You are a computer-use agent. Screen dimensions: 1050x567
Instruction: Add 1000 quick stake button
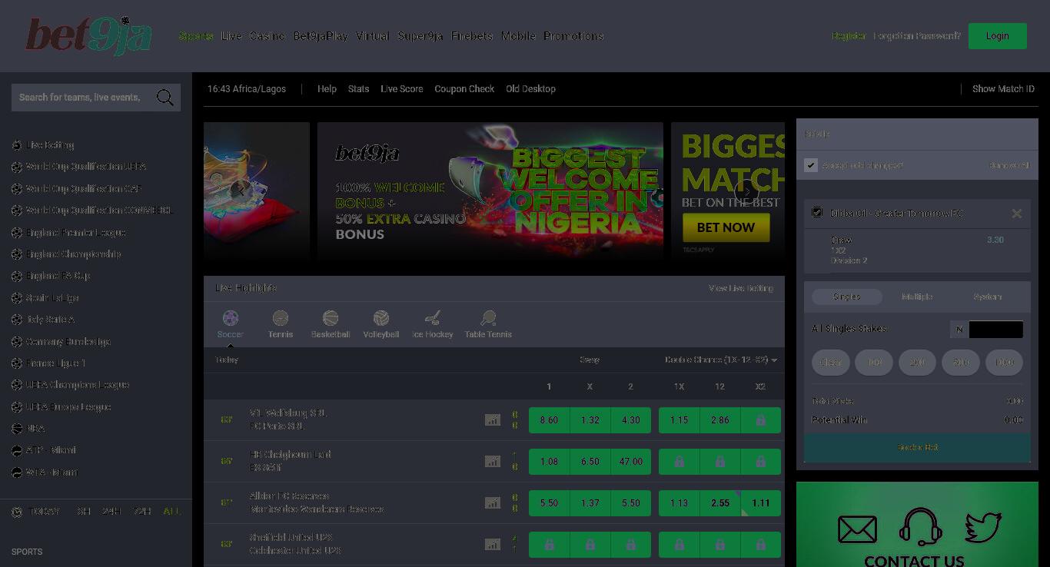tap(1005, 363)
